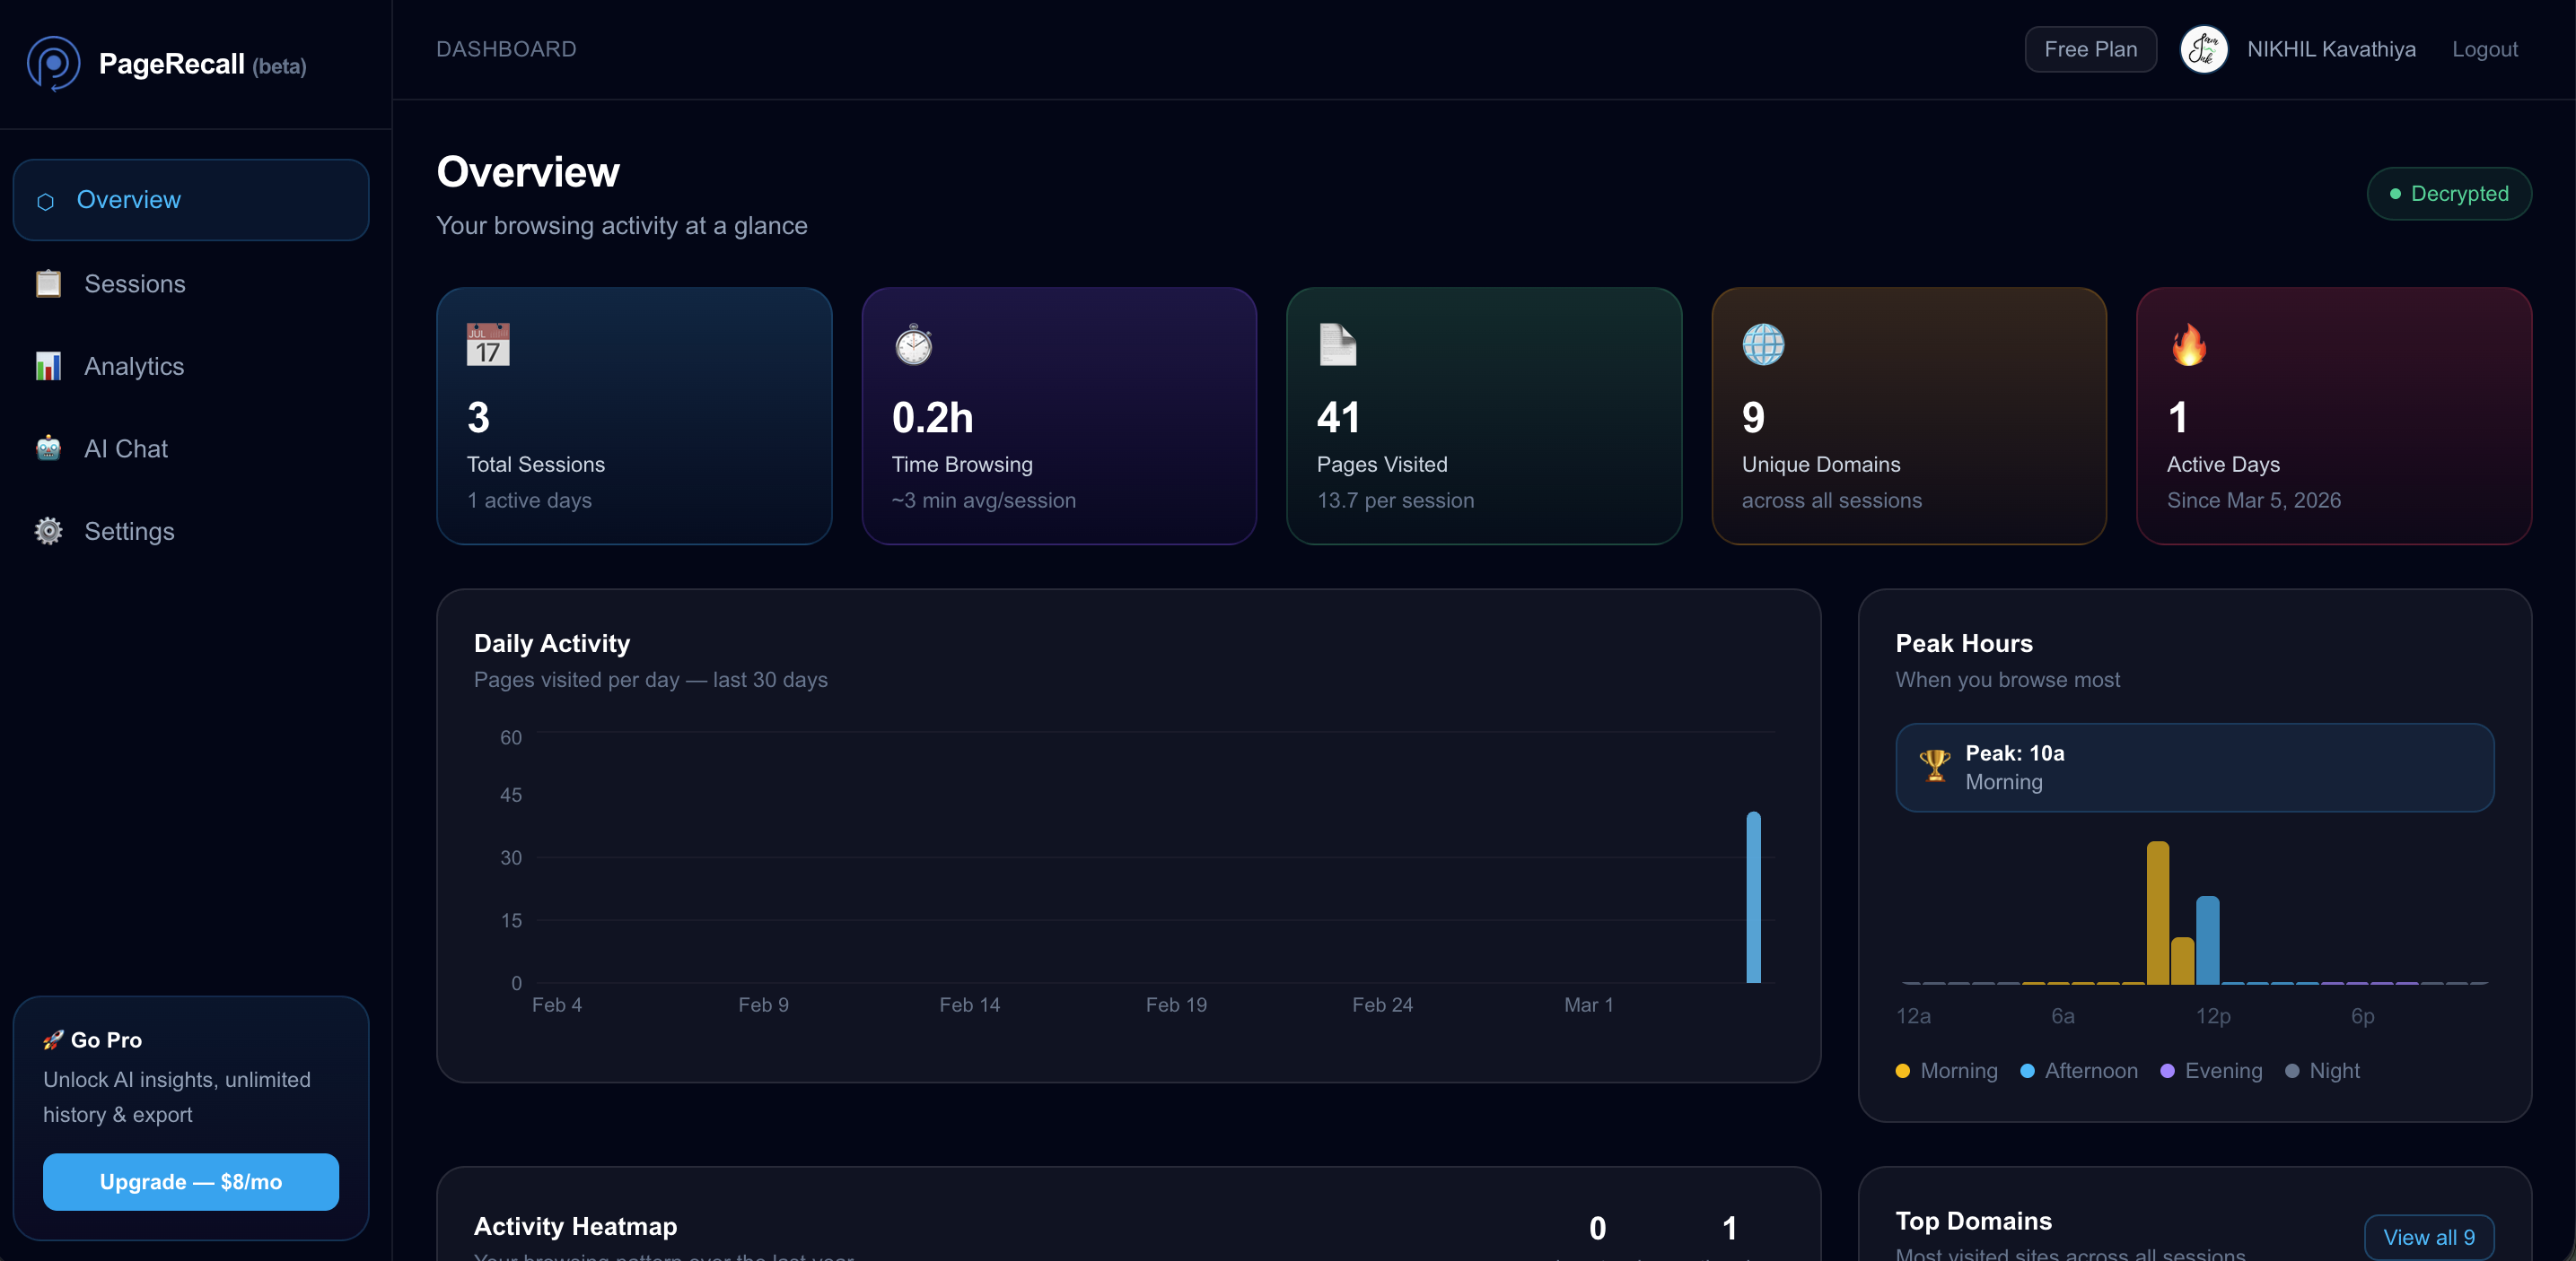
Task: Click the Settings gear icon
Action: 48,532
